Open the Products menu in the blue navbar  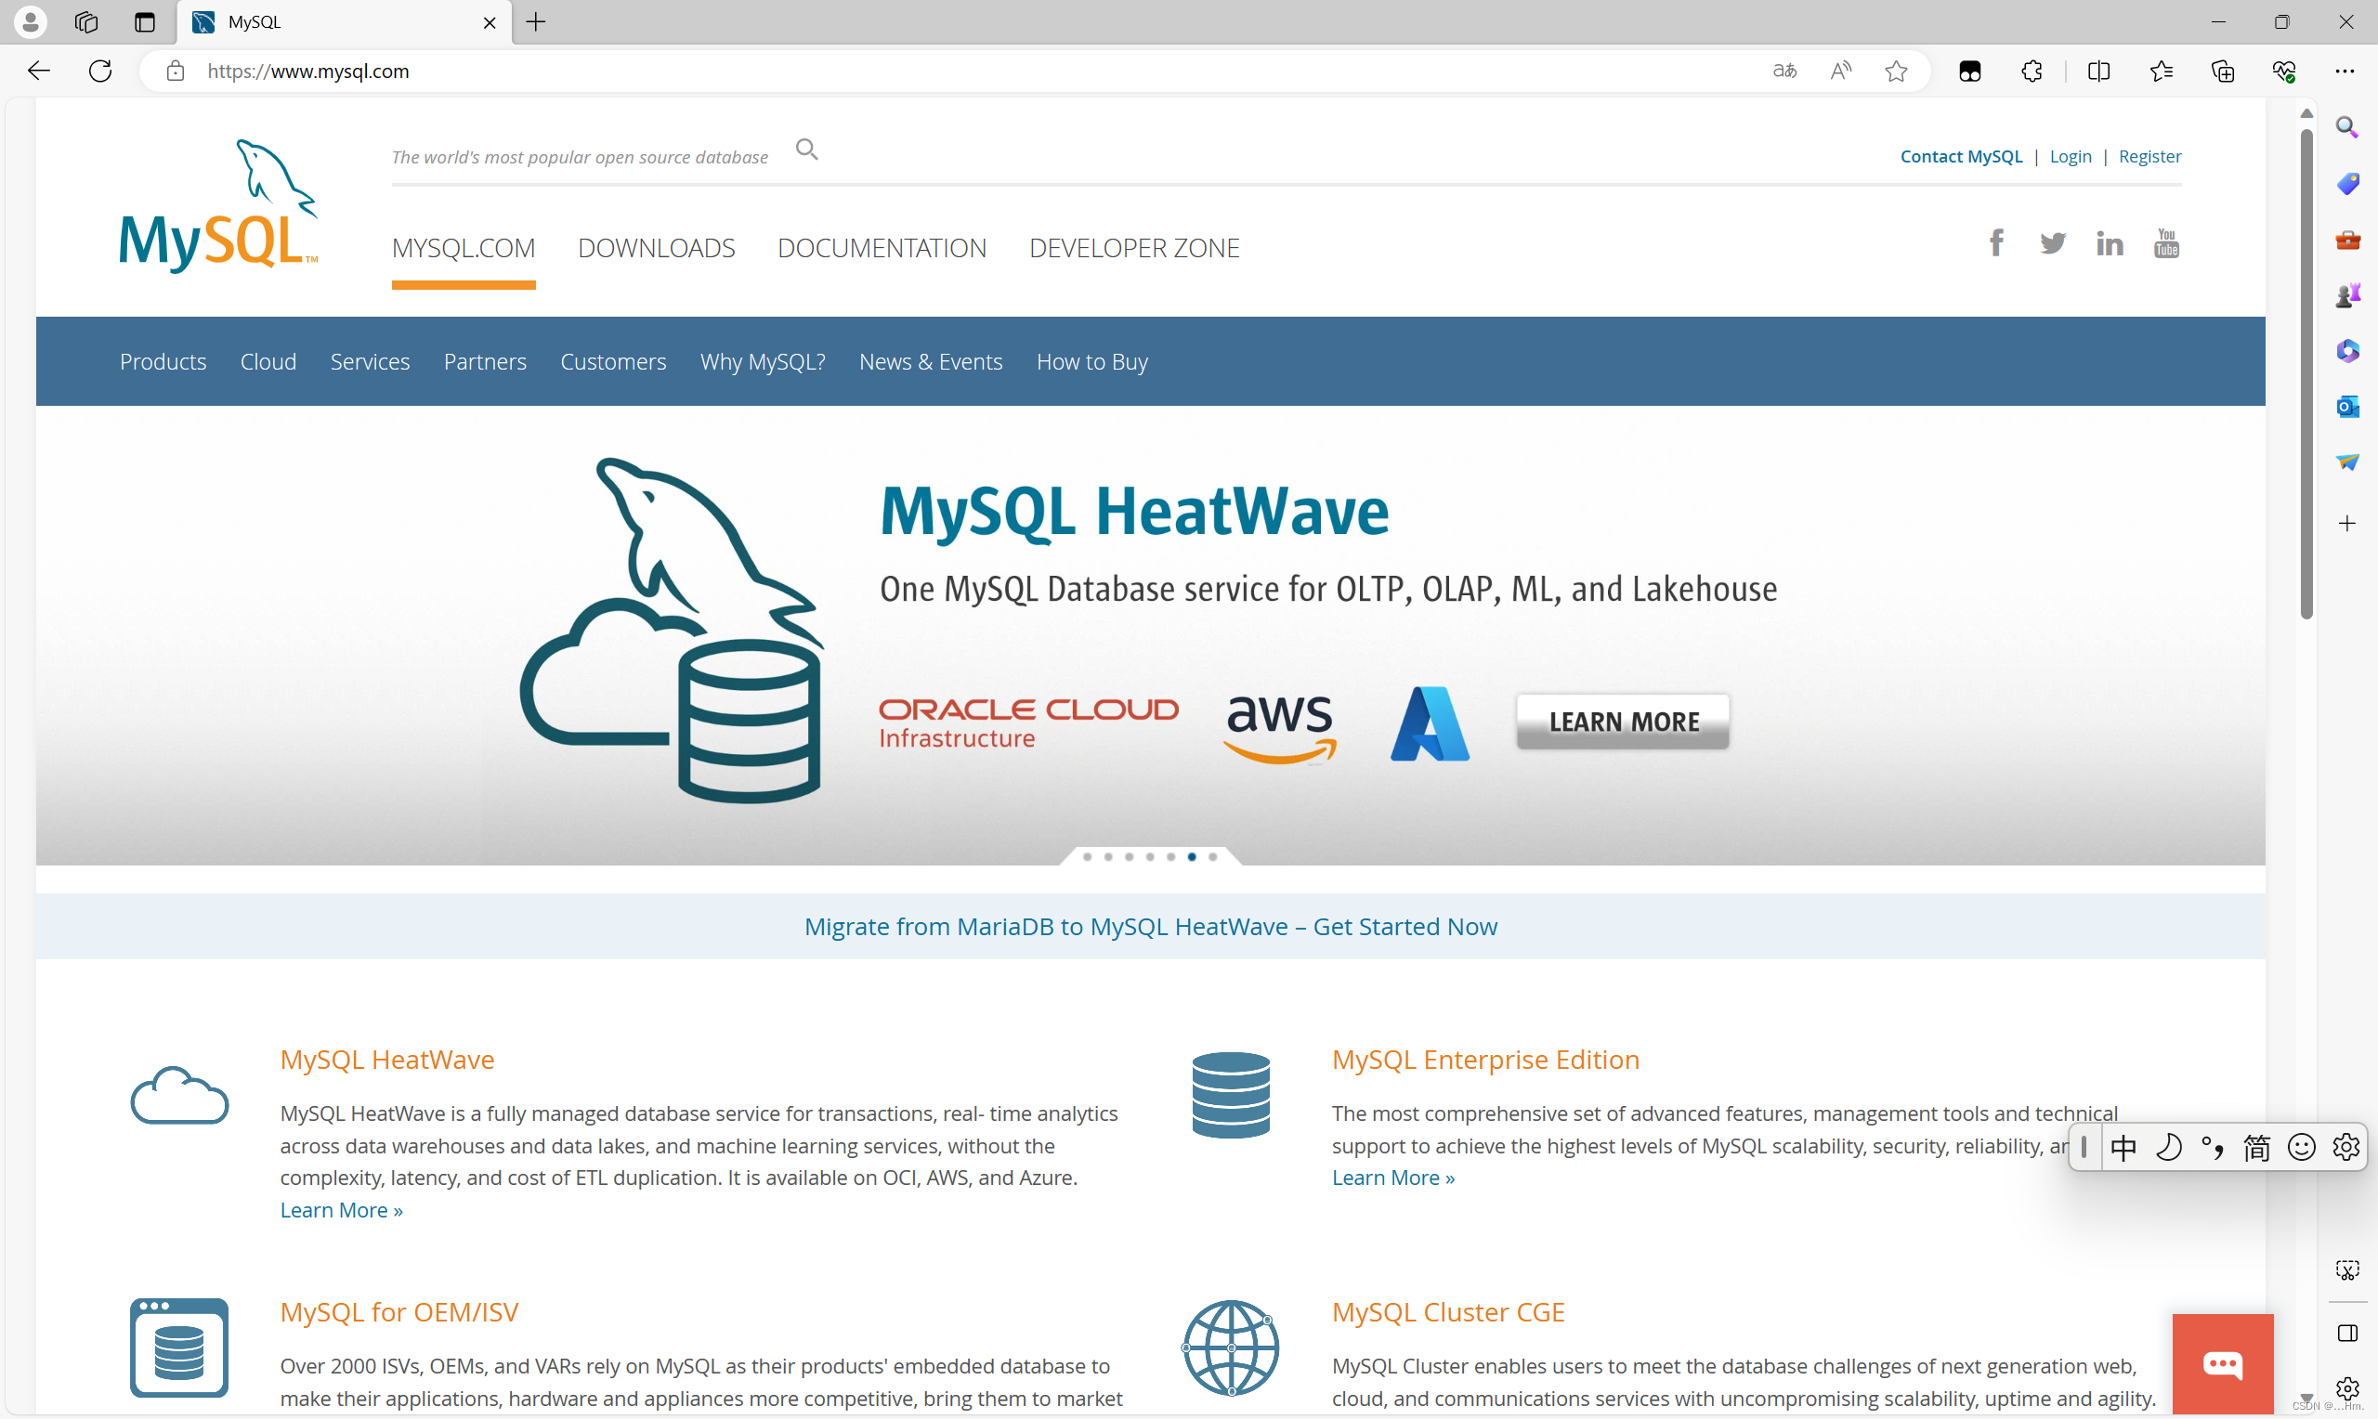[x=163, y=361]
